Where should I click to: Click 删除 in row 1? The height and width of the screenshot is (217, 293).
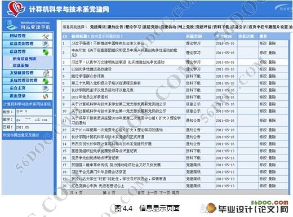pyautogui.click(x=272, y=43)
